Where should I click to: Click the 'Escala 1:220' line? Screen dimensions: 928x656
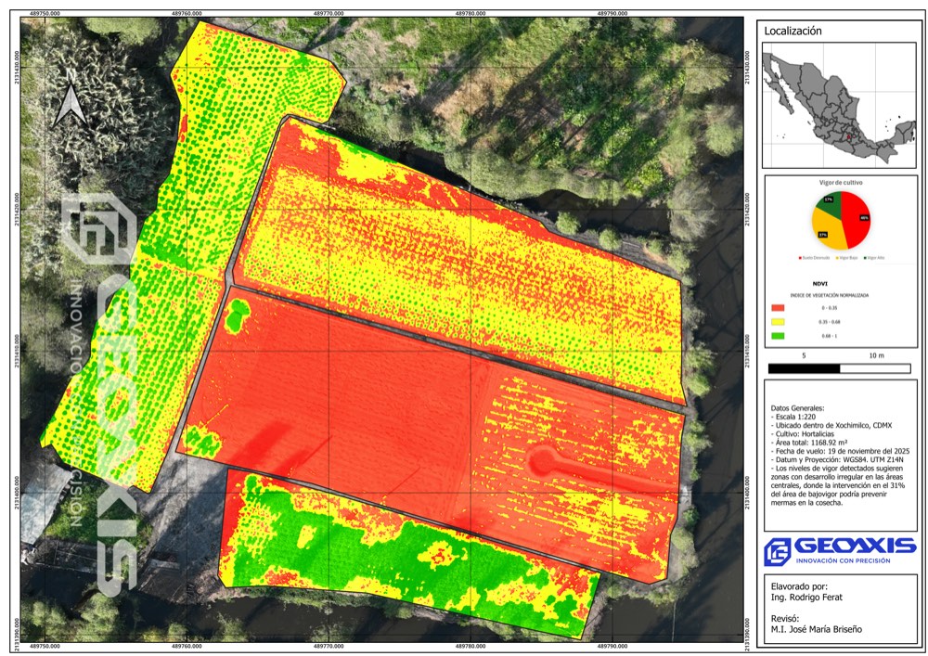(x=793, y=417)
